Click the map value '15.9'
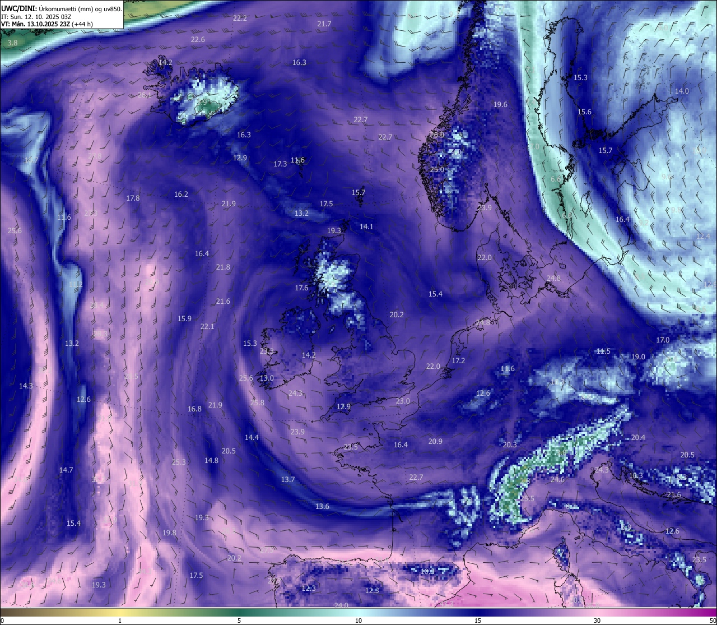 [x=184, y=318]
